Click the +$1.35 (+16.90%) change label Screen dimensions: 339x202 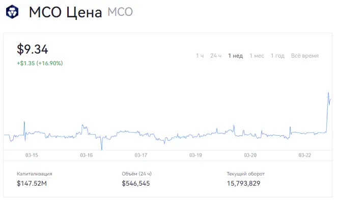[x=40, y=63]
